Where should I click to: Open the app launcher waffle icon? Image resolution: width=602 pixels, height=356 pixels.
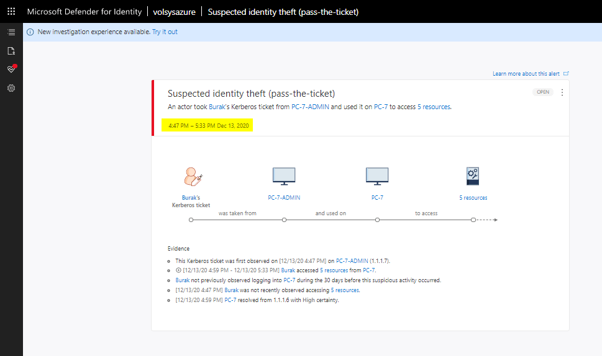[11, 12]
